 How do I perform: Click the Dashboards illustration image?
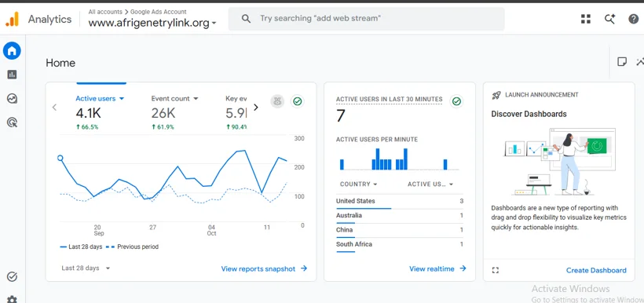(x=560, y=162)
